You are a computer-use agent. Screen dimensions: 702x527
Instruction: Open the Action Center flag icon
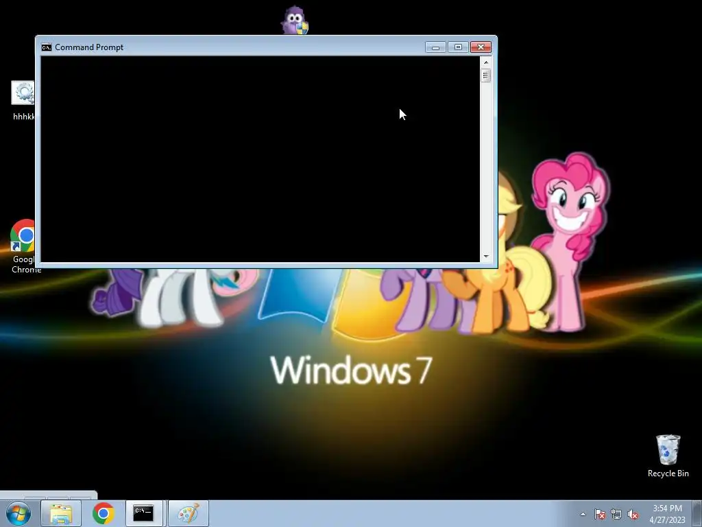pyautogui.click(x=599, y=514)
